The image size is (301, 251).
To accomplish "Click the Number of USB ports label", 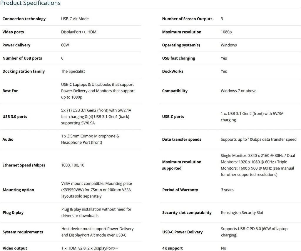I will pyautogui.click(x=22, y=58).
